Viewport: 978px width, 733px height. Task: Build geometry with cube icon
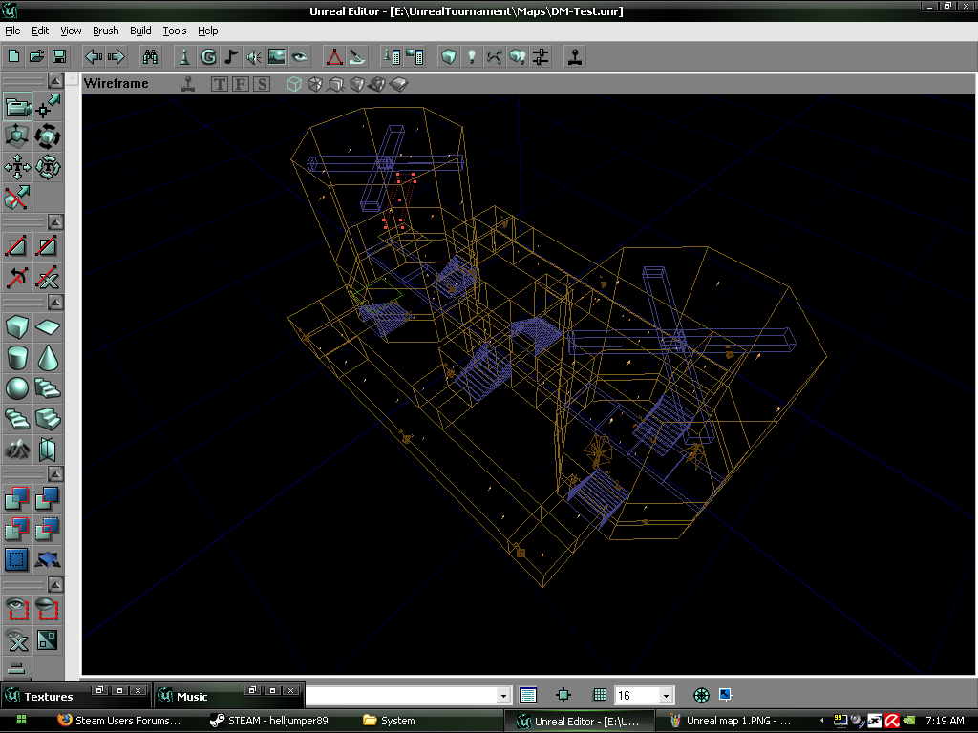pos(449,56)
